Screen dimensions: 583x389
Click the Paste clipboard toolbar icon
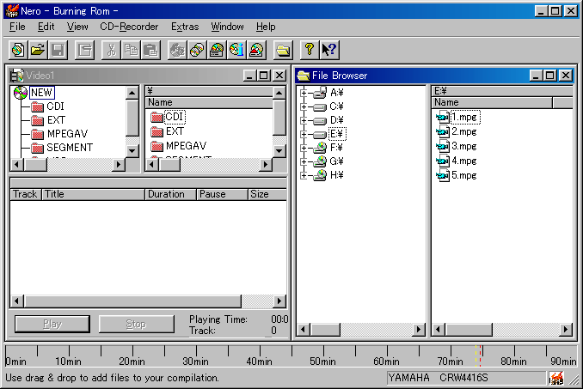point(150,50)
